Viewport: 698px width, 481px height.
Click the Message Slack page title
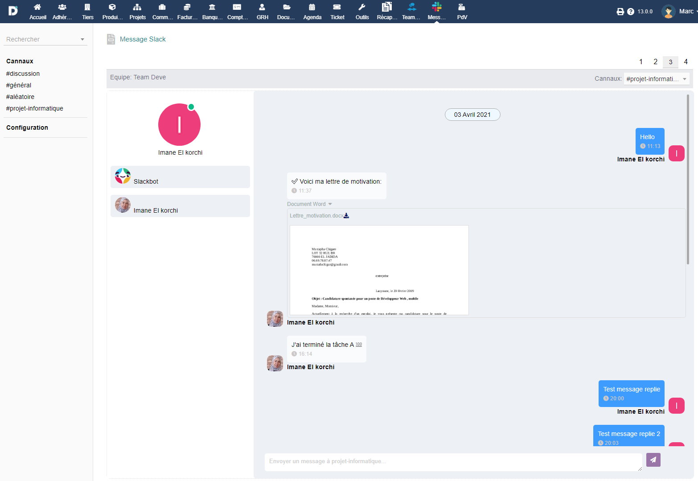point(143,39)
